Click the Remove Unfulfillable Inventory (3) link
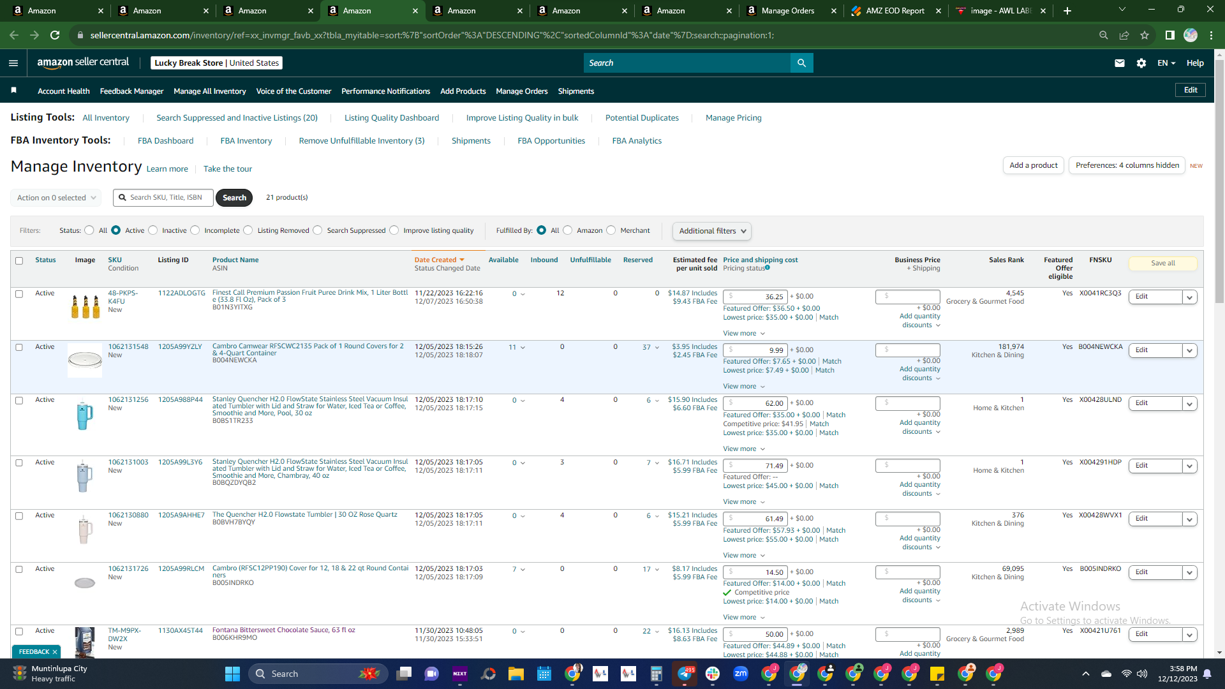This screenshot has height=689, width=1225. click(x=362, y=141)
